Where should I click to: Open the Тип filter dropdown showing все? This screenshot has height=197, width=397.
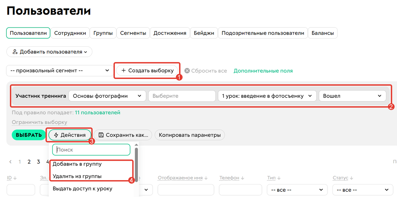point(297,190)
